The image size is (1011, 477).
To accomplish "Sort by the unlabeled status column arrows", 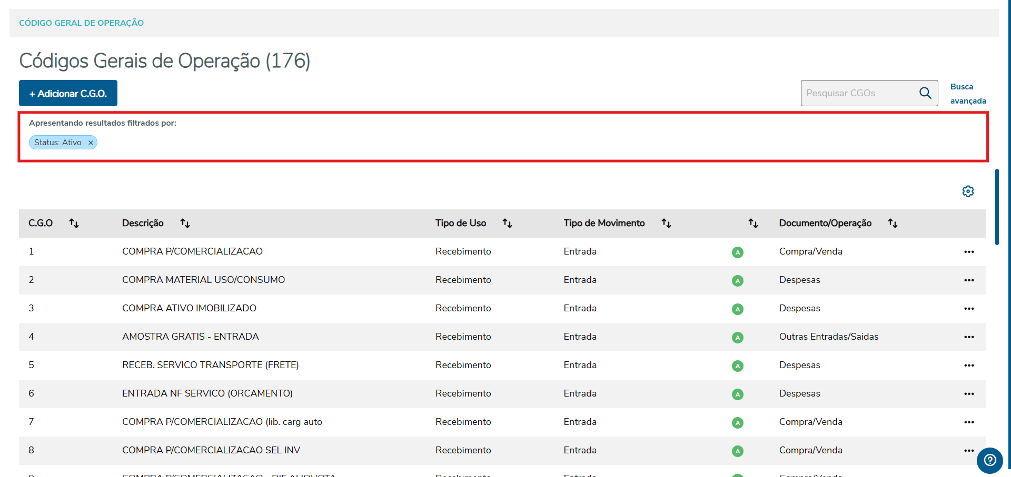I will [753, 224].
